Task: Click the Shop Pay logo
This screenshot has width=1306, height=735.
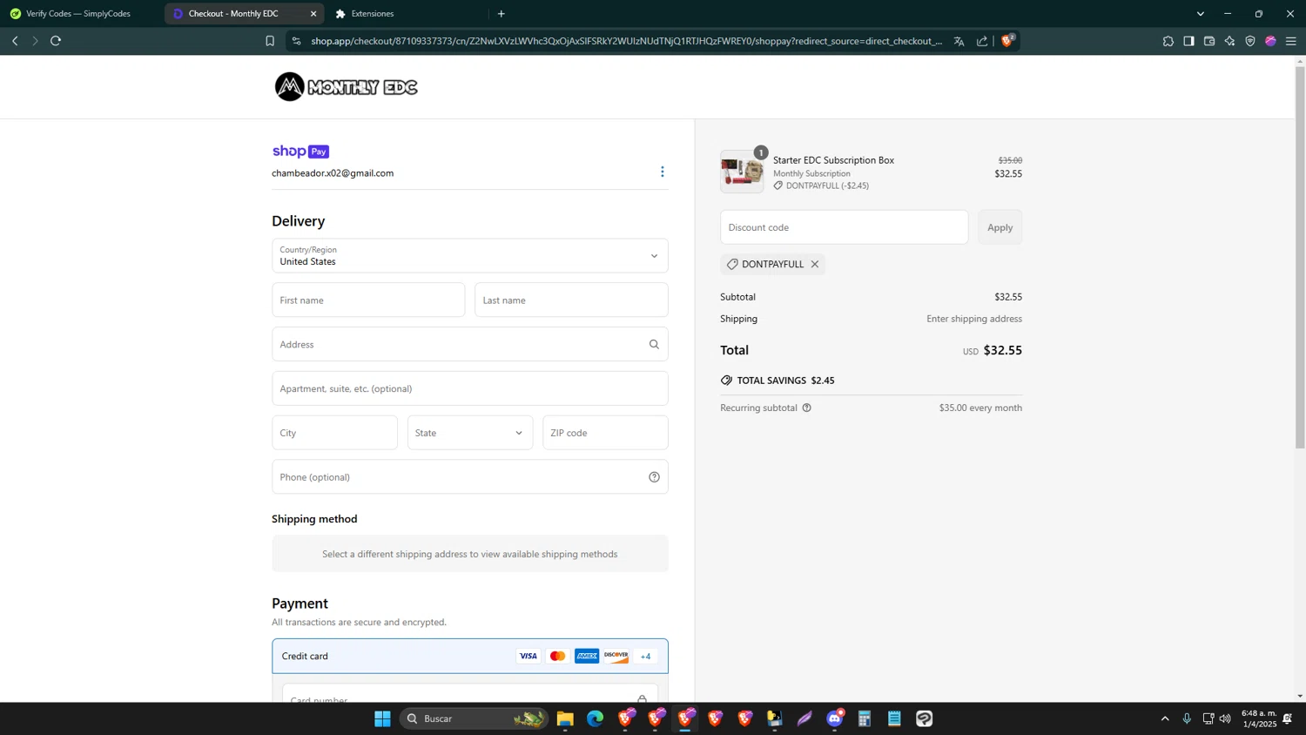Action: [300, 152]
